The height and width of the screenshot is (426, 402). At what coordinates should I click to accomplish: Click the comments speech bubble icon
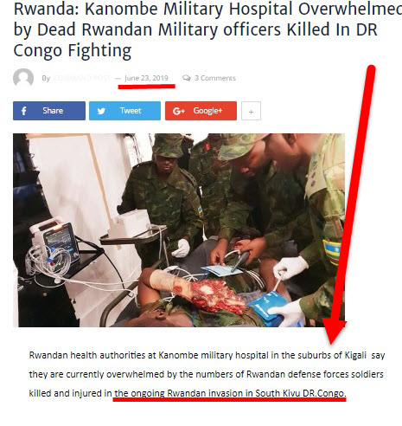[187, 78]
